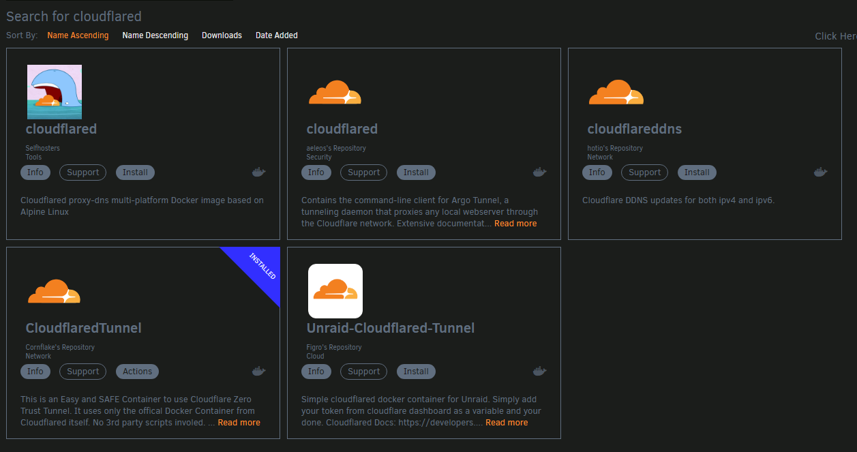Viewport: 857px width, 452px height.
Task: Sort results by Date Added
Action: [276, 35]
